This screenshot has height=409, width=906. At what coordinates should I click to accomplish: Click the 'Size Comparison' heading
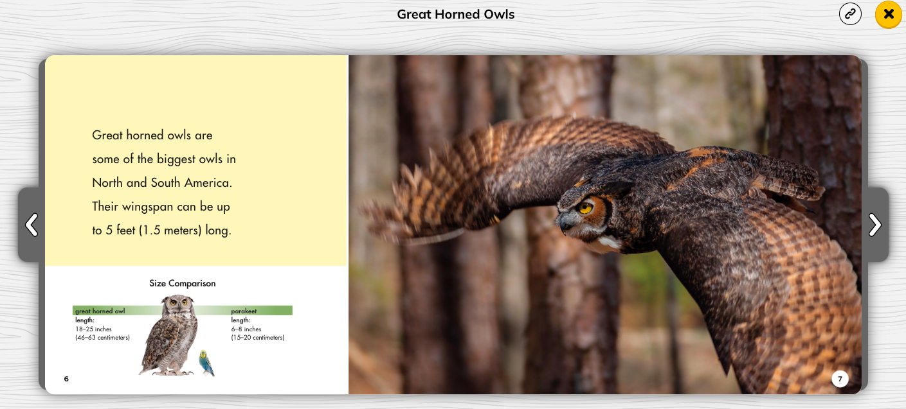(x=183, y=283)
